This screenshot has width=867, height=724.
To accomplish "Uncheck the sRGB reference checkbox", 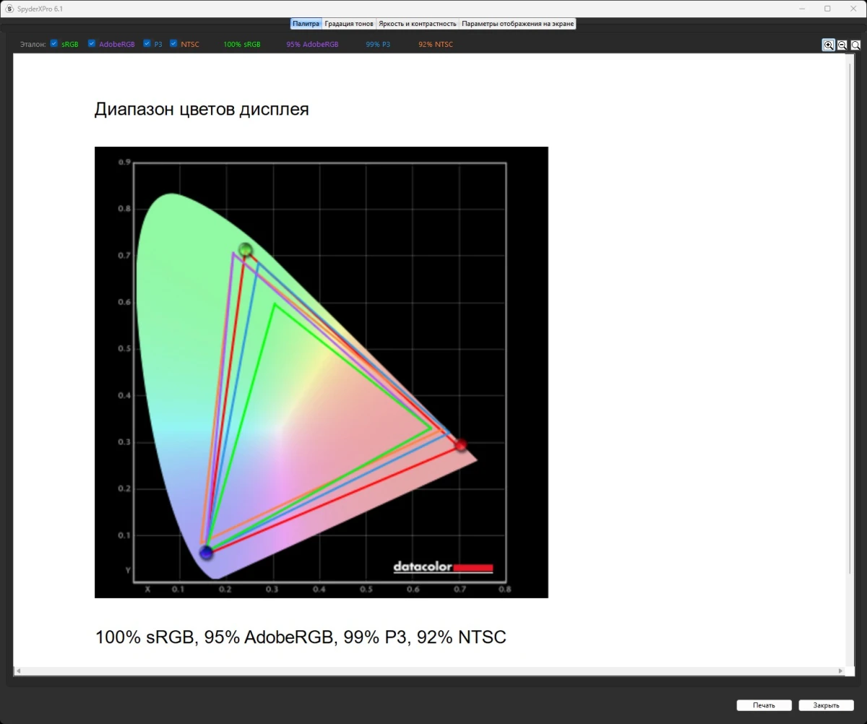I will click(x=54, y=43).
